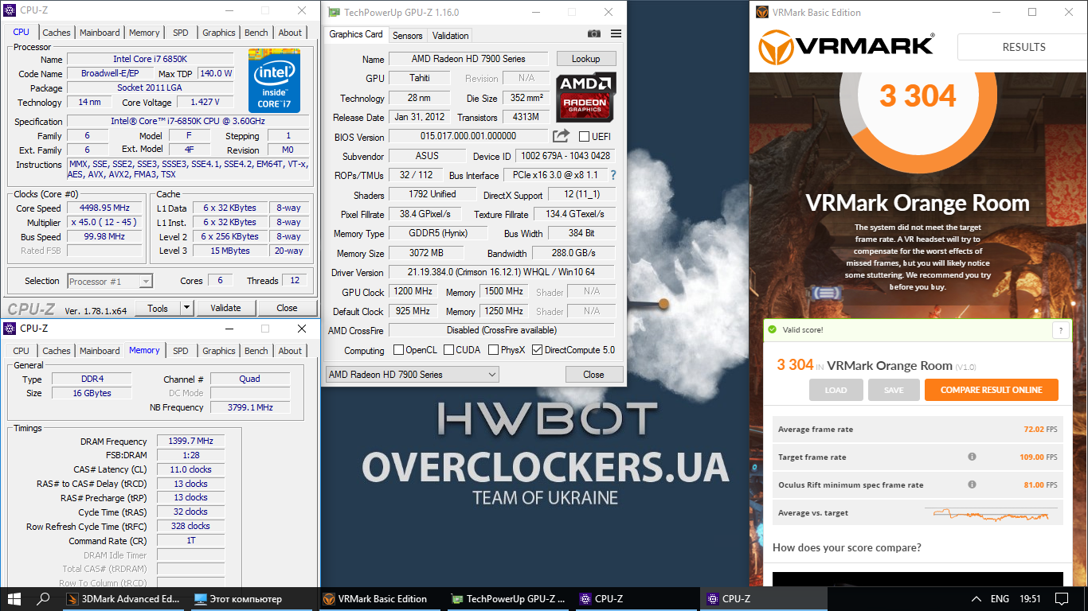This screenshot has width=1088, height=611.
Task: Toggle the OpenCL checkbox
Action: click(399, 350)
